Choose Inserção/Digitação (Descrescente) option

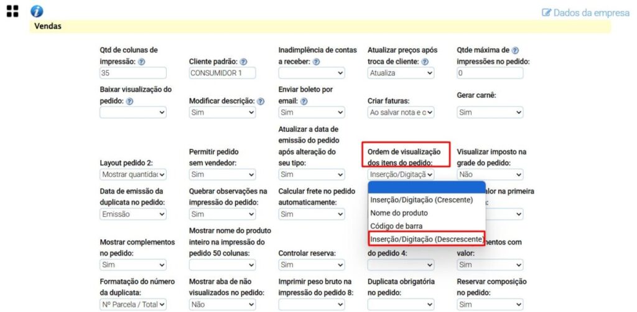(427, 239)
